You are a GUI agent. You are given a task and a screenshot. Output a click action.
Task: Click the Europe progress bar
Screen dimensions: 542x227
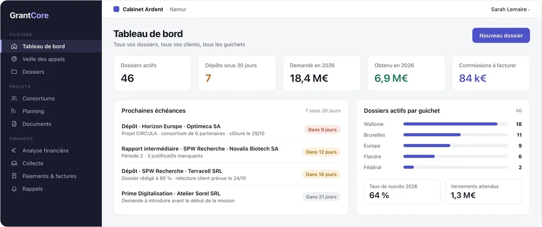455,145
